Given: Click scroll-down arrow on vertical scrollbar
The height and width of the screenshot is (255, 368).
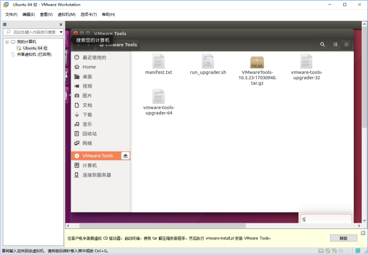Looking at the screenshot, I should (x=364, y=221).
